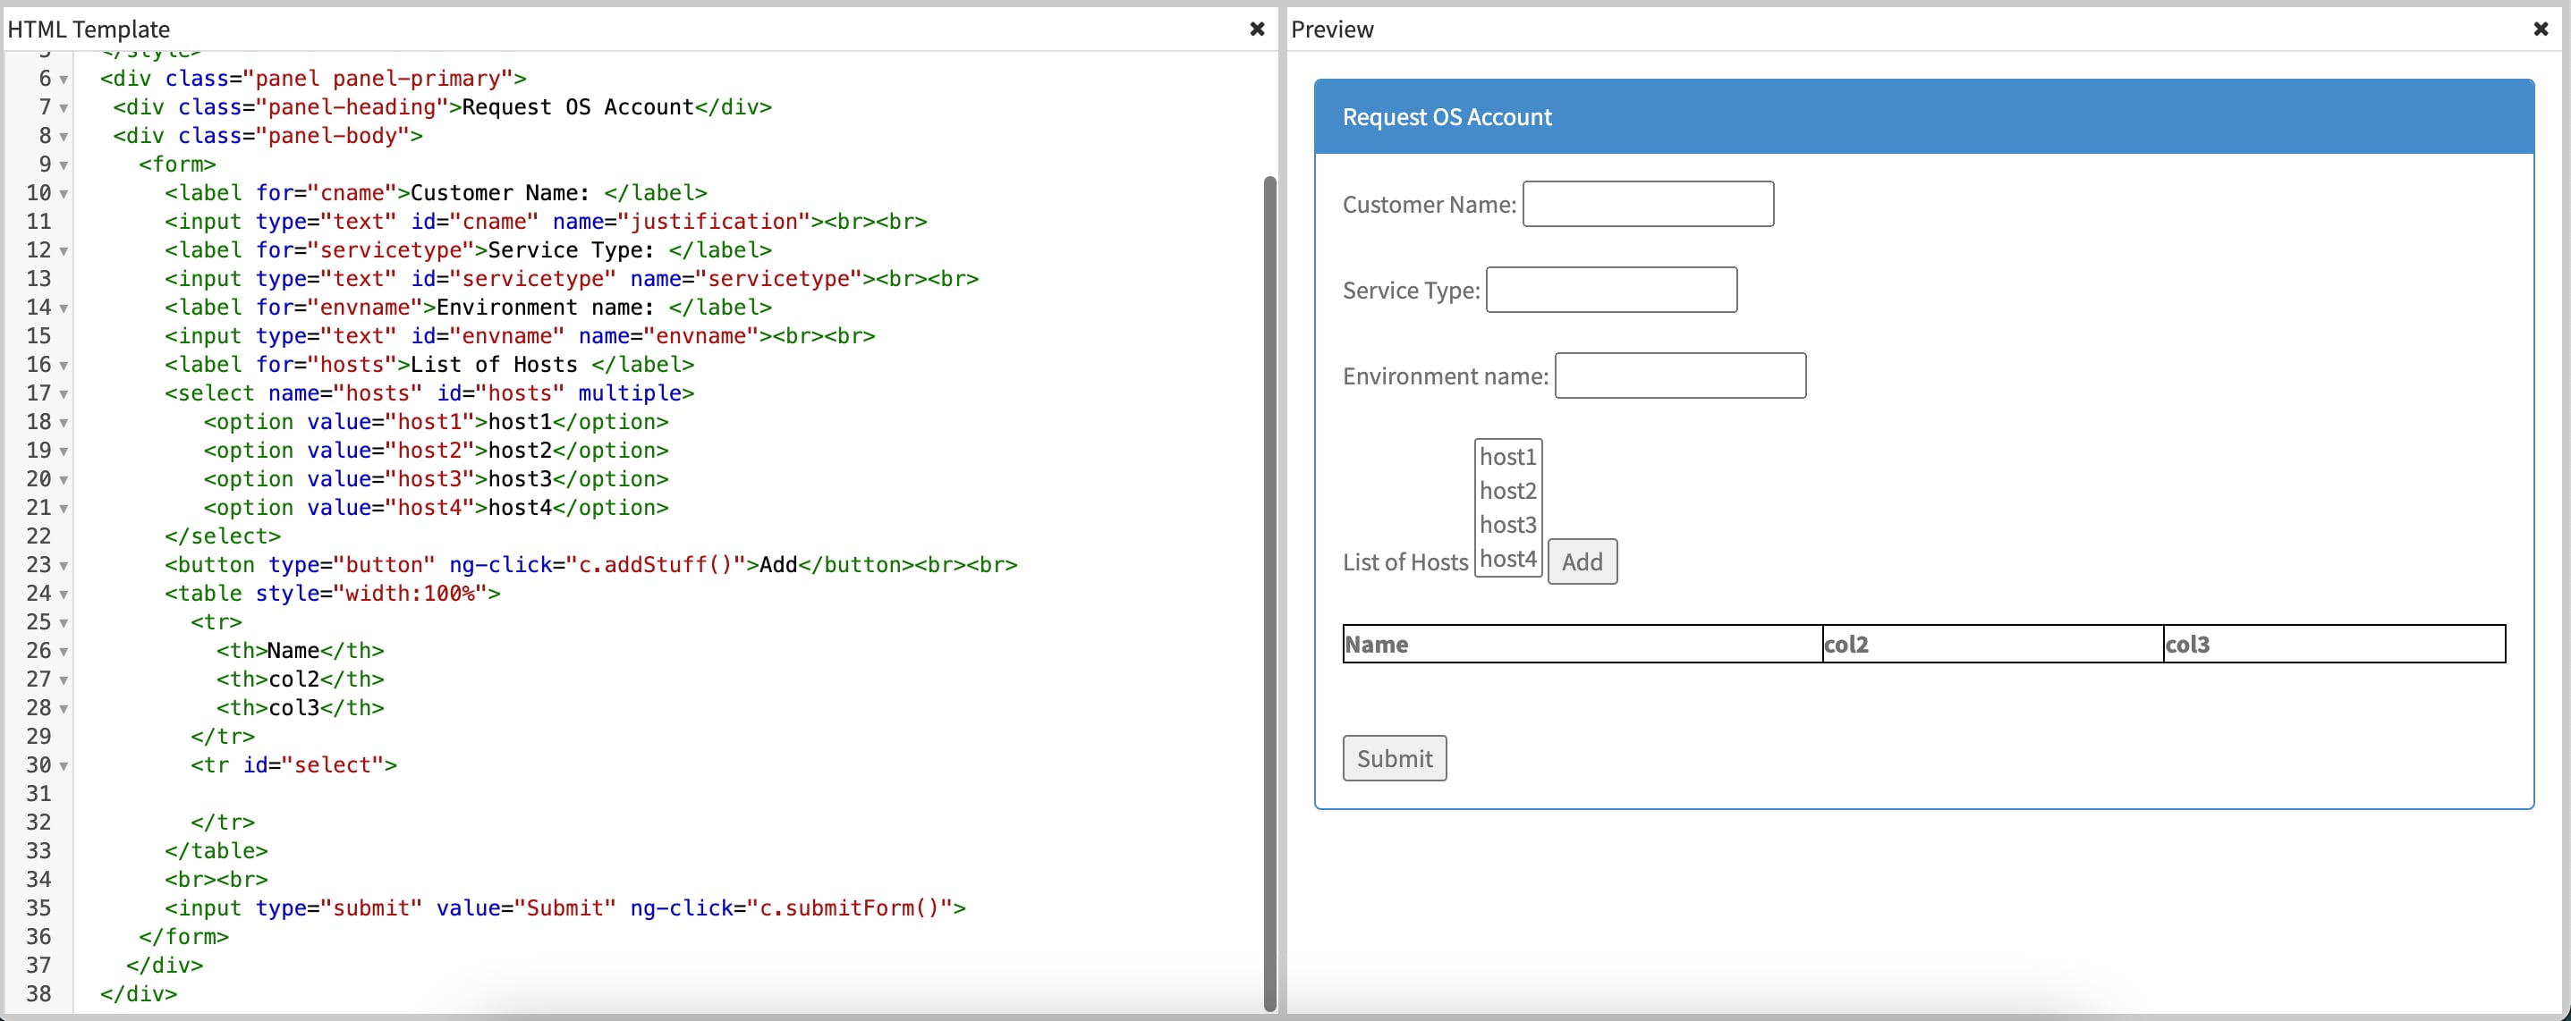Fold the panel-body div at line 8
This screenshot has height=1021, width=2571.
point(64,137)
